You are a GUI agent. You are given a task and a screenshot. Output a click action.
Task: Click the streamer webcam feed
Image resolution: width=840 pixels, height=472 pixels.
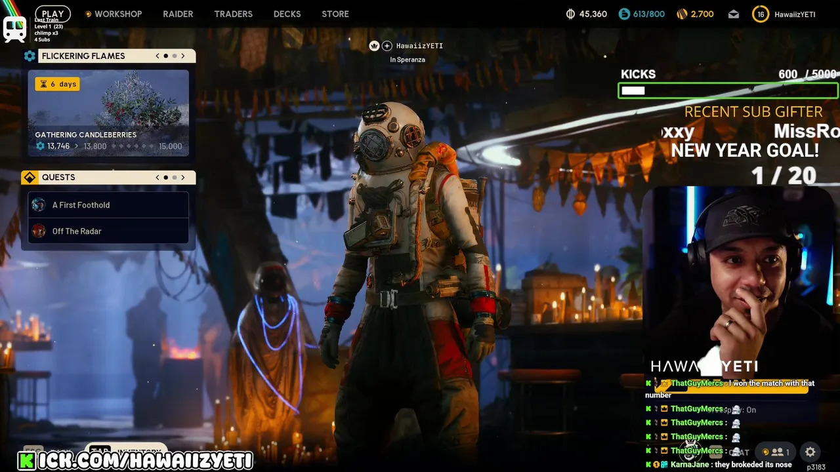click(x=740, y=282)
